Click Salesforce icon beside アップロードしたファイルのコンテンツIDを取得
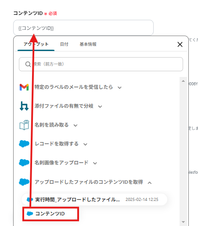The height and width of the screenshot is (226, 198). [x=24, y=182]
